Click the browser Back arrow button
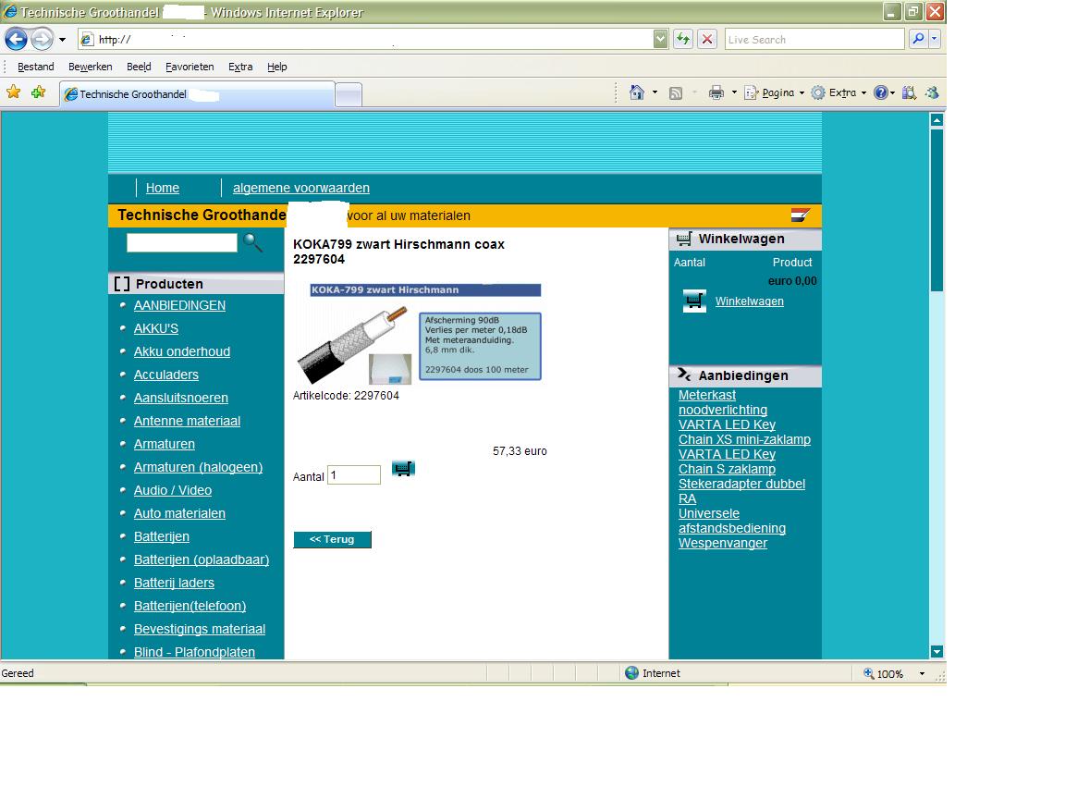1065x799 pixels. 17,40
